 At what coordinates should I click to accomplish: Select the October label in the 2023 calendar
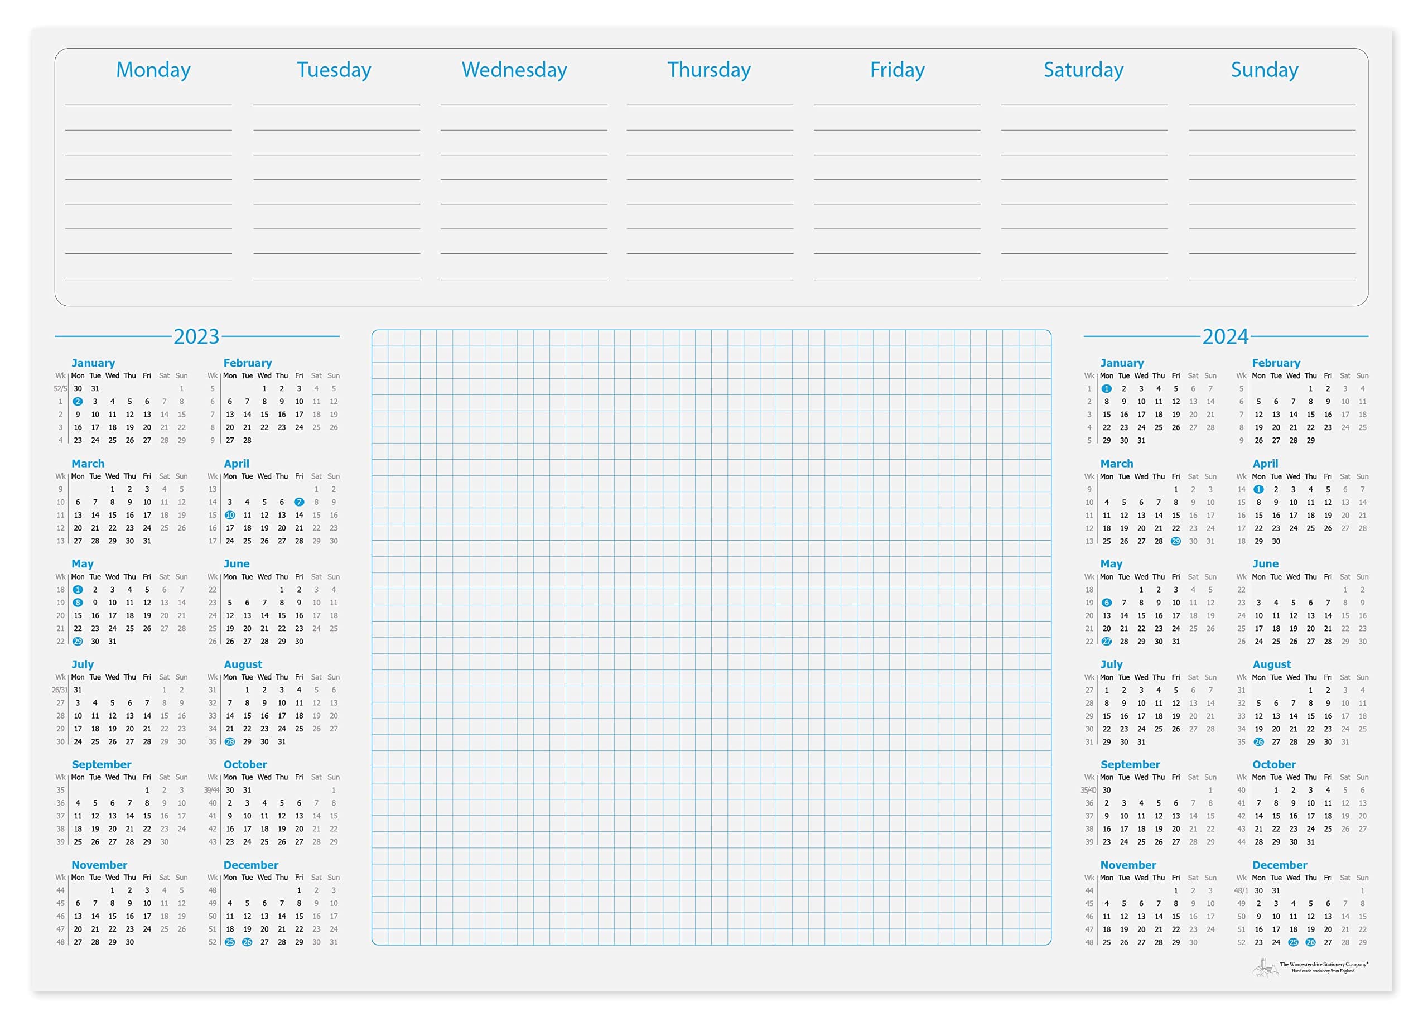tap(246, 764)
